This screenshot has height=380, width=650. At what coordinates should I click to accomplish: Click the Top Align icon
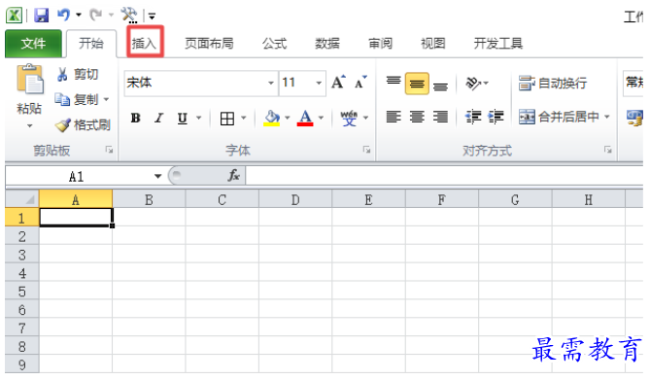tap(393, 81)
